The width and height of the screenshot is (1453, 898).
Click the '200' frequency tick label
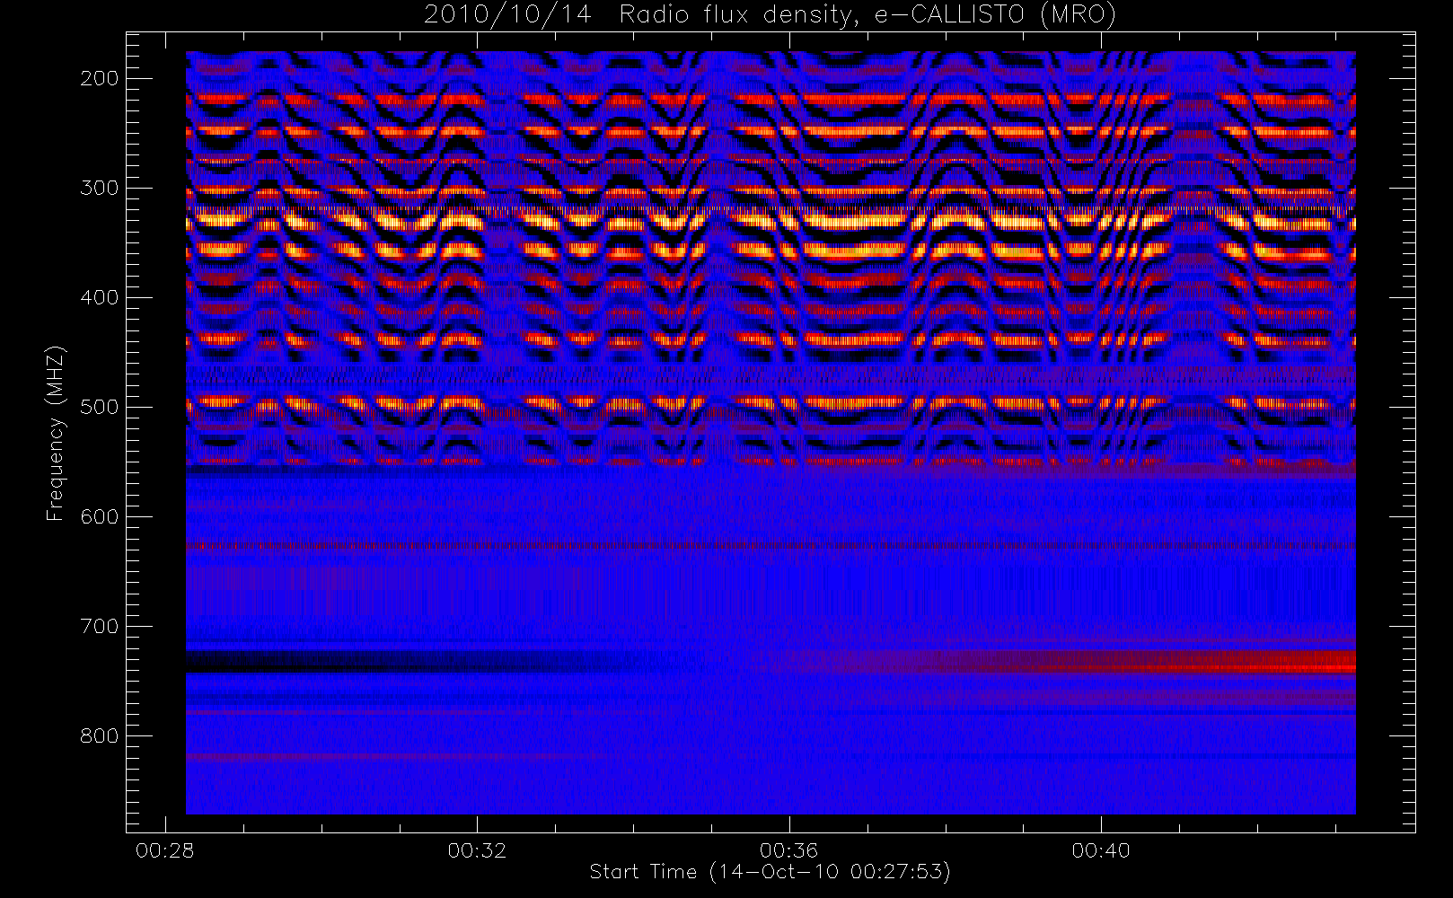(x=100, y=78)
